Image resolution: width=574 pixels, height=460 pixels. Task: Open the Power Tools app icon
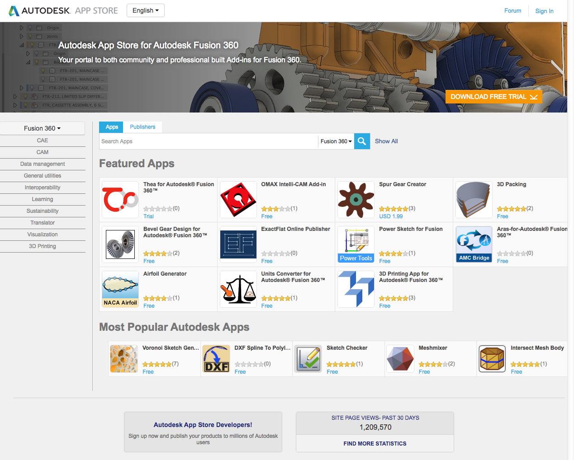tap(356, 244)
